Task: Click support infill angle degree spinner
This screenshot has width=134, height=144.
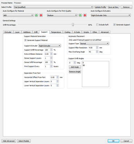Action: click(x=72, y=63)
